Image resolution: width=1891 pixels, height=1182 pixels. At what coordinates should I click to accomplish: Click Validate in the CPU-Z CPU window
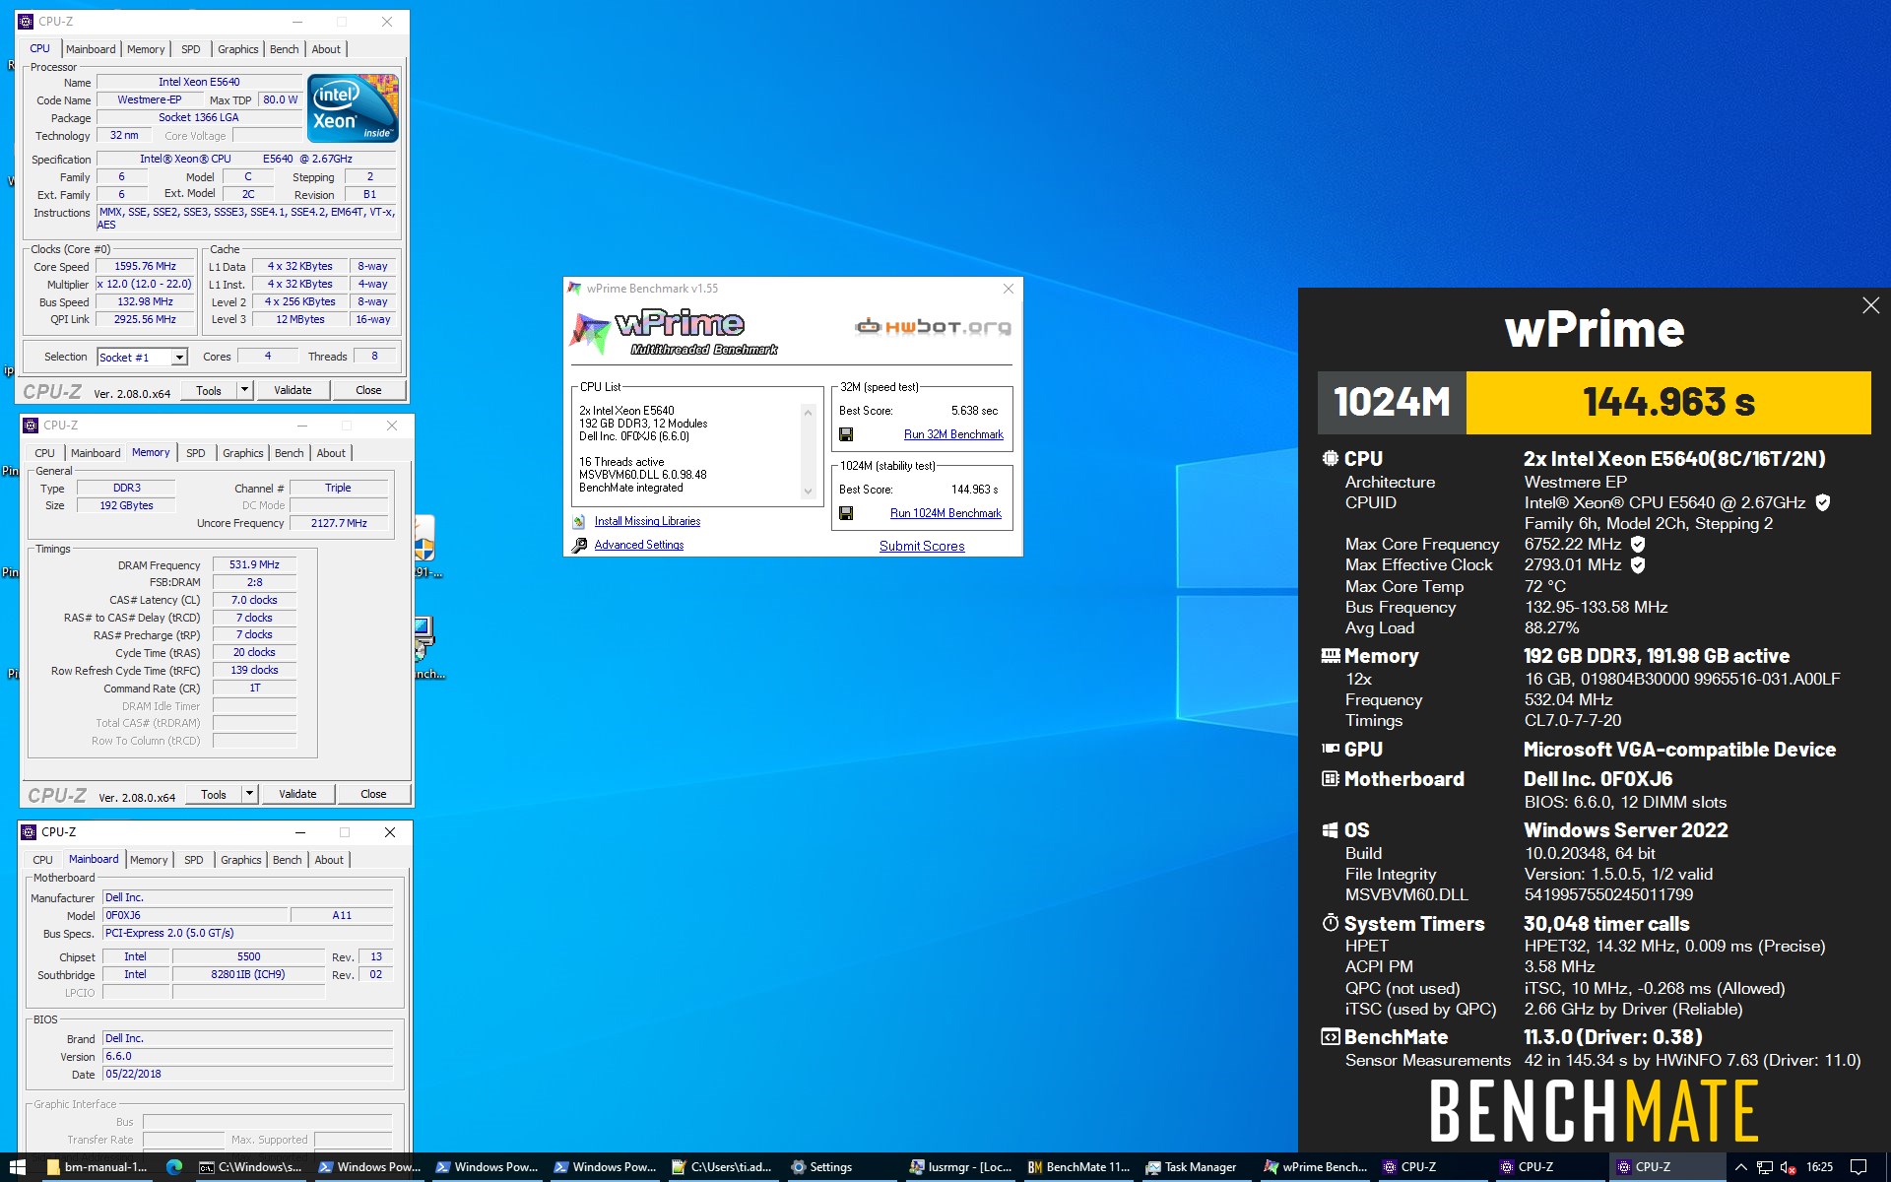coord(293,390)
